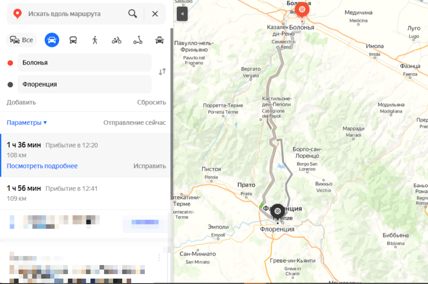Edit the Болонья starting point field

[x=84, y=63]
